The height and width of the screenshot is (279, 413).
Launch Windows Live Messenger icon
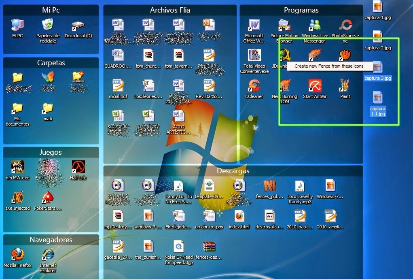[315, 26]
